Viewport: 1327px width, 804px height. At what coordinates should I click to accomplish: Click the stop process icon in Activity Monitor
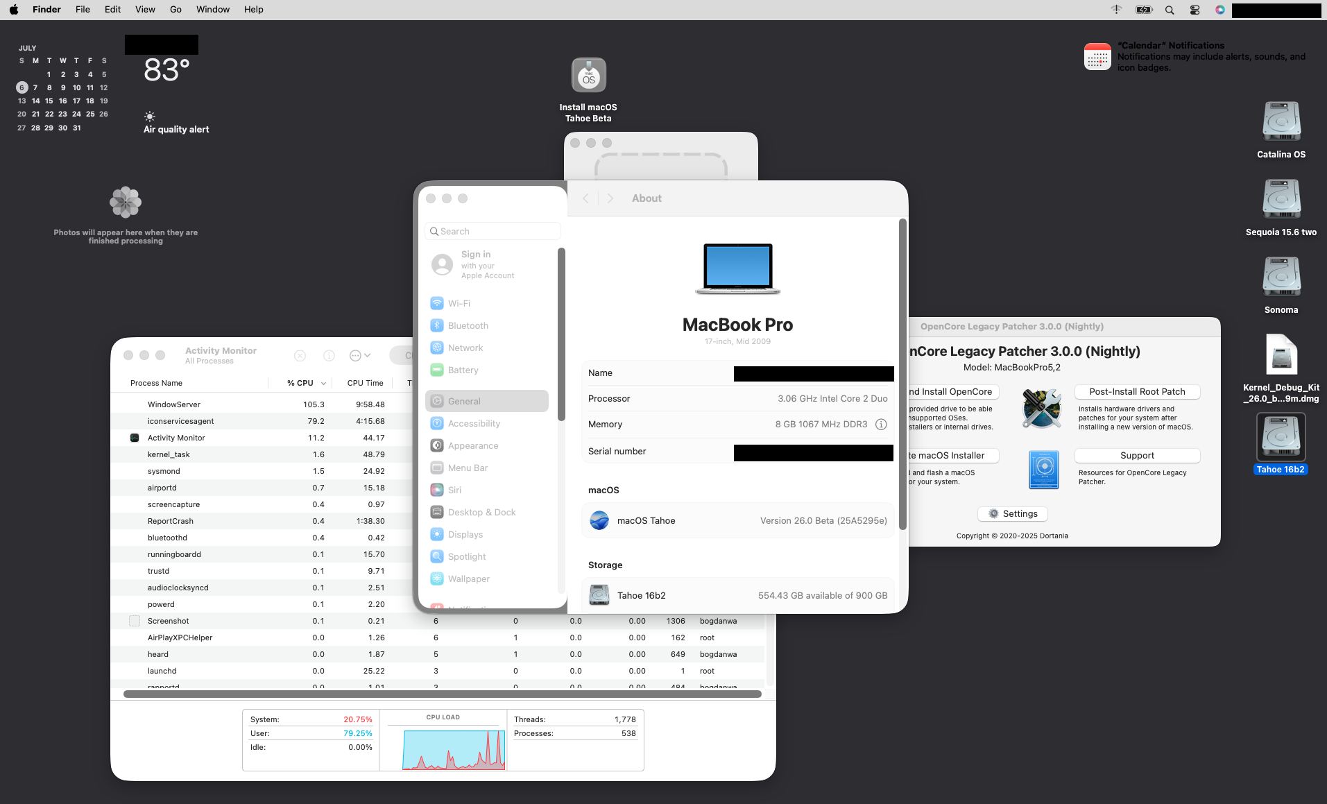click(300, 355)
